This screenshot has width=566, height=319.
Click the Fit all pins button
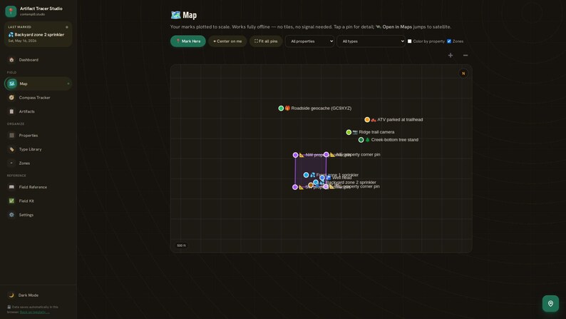(x=266, y=41)
